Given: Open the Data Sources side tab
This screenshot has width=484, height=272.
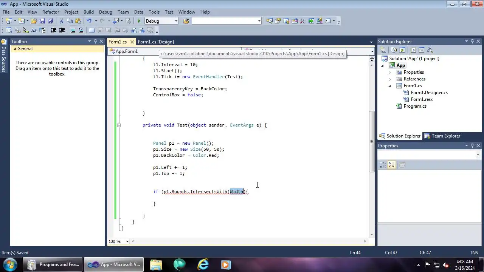Looking at the screenshot, I should click(3, 56).
